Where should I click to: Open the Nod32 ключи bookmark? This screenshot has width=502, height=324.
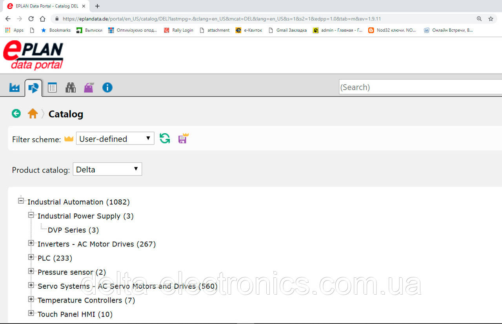coord(392,30)
